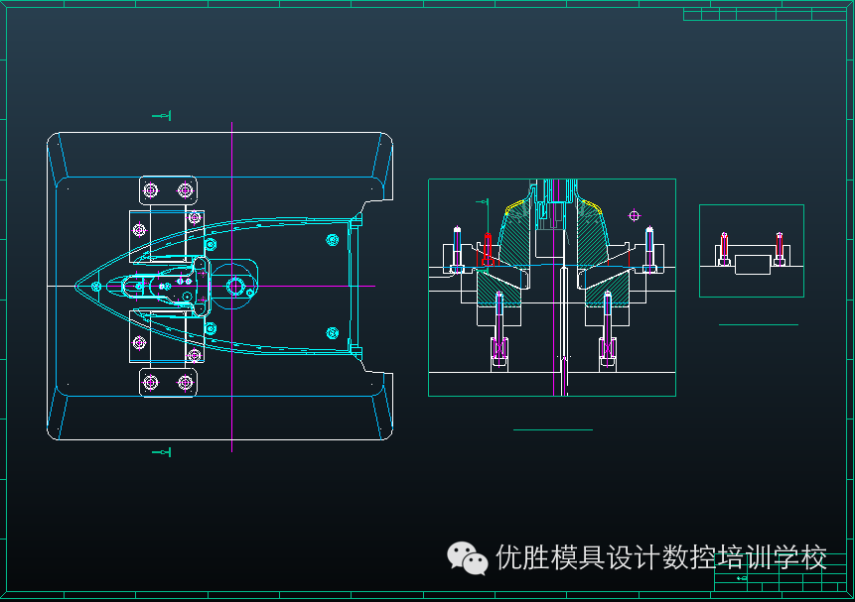
Task: Click the green underline beneath small detail view
Action: click(759, 324)
